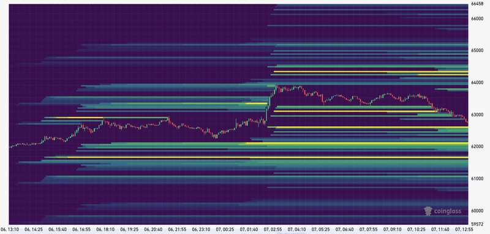Select the '07, 07:55' time label
The height and width of the screenshot is (234, 490).
(369, 230)
